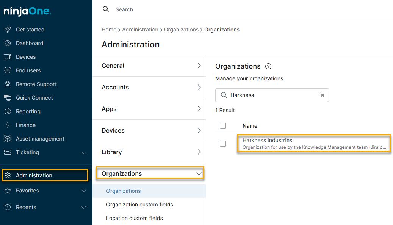Go to Home breadcrumb link
Screen dimensions: 393x225
[x=109, y=30]
